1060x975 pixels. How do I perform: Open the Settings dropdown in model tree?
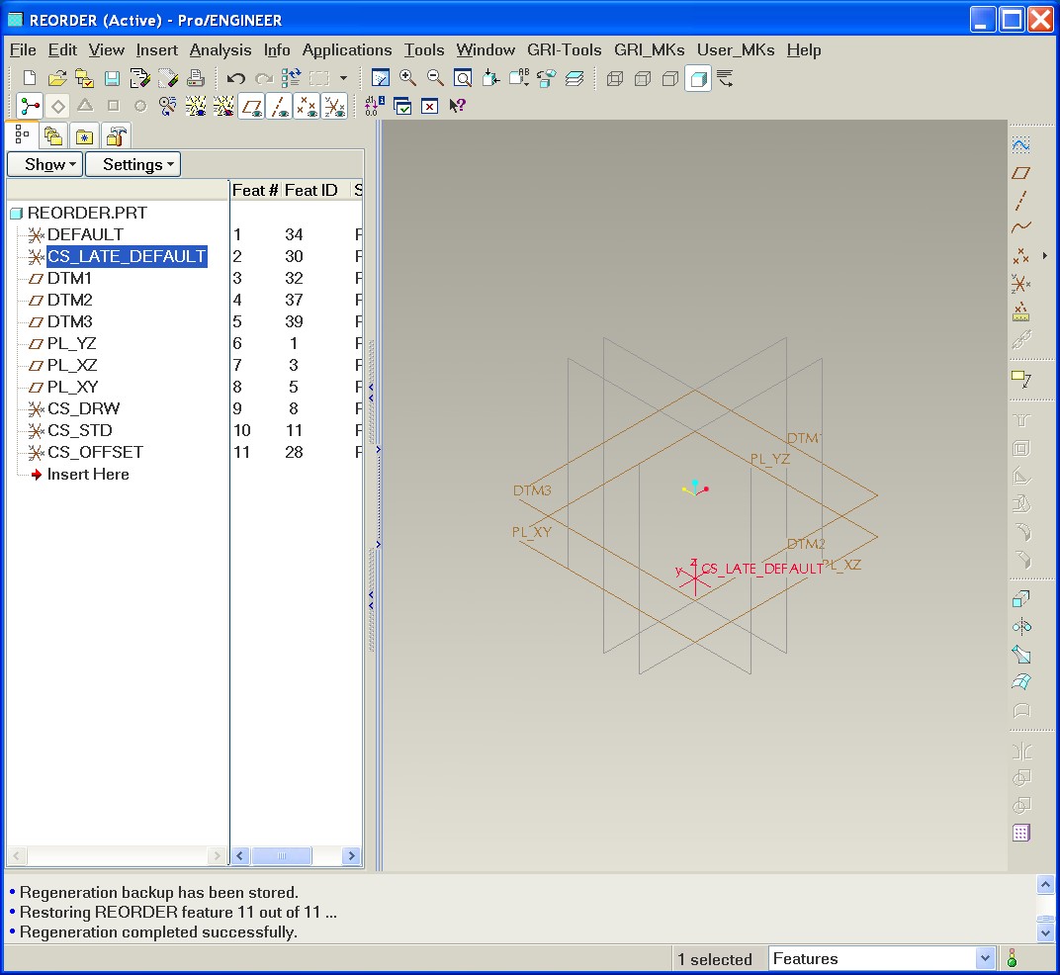click(133, 164)
